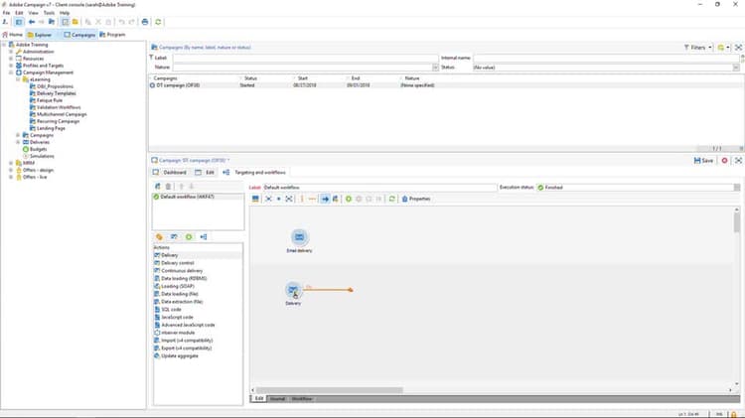Open the orange tag activities palette tab
745x418 pixels.
(x=159, y=237)
